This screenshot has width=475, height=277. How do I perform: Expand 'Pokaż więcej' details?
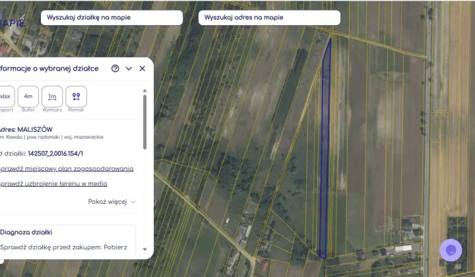click(111, 202)
